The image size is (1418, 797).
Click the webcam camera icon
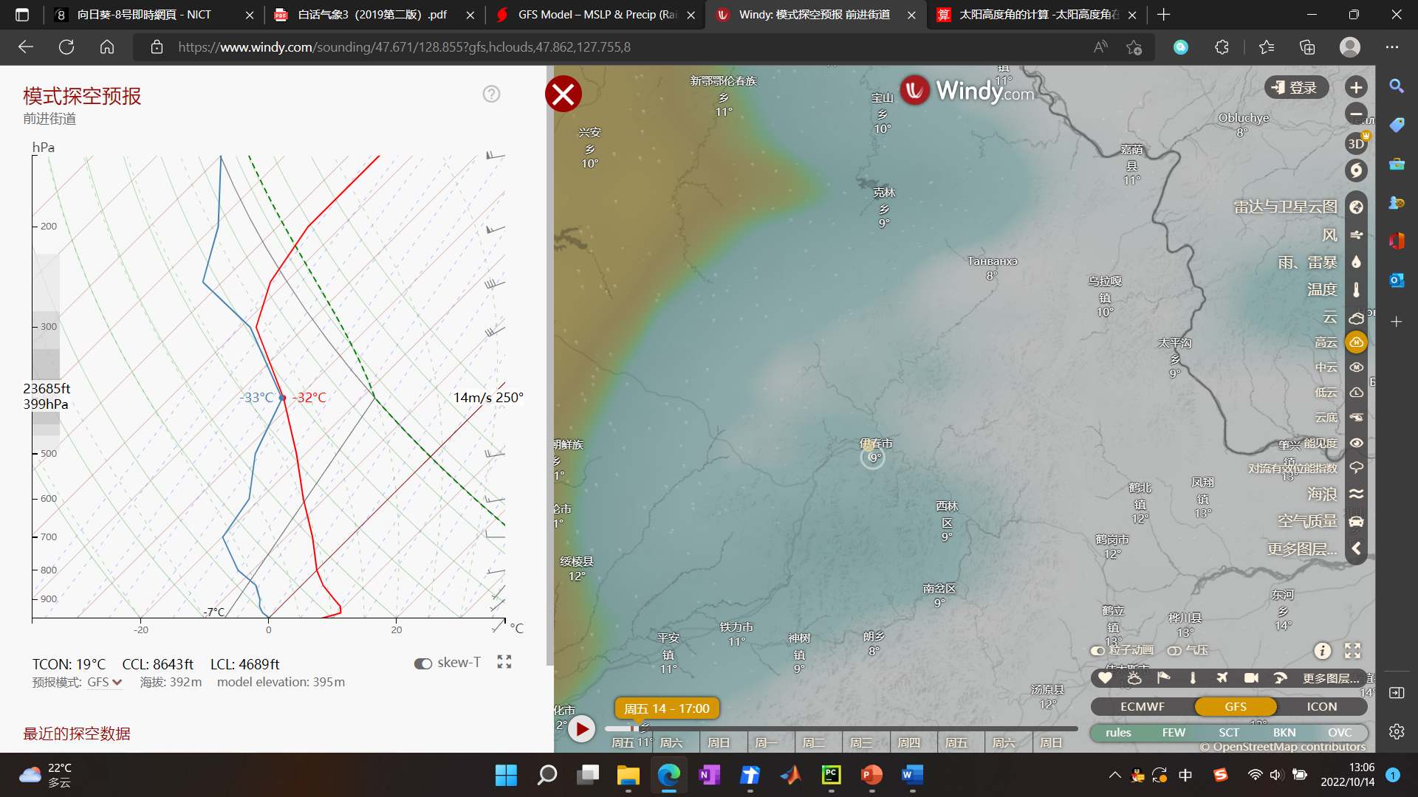[x=1251, y=677]
